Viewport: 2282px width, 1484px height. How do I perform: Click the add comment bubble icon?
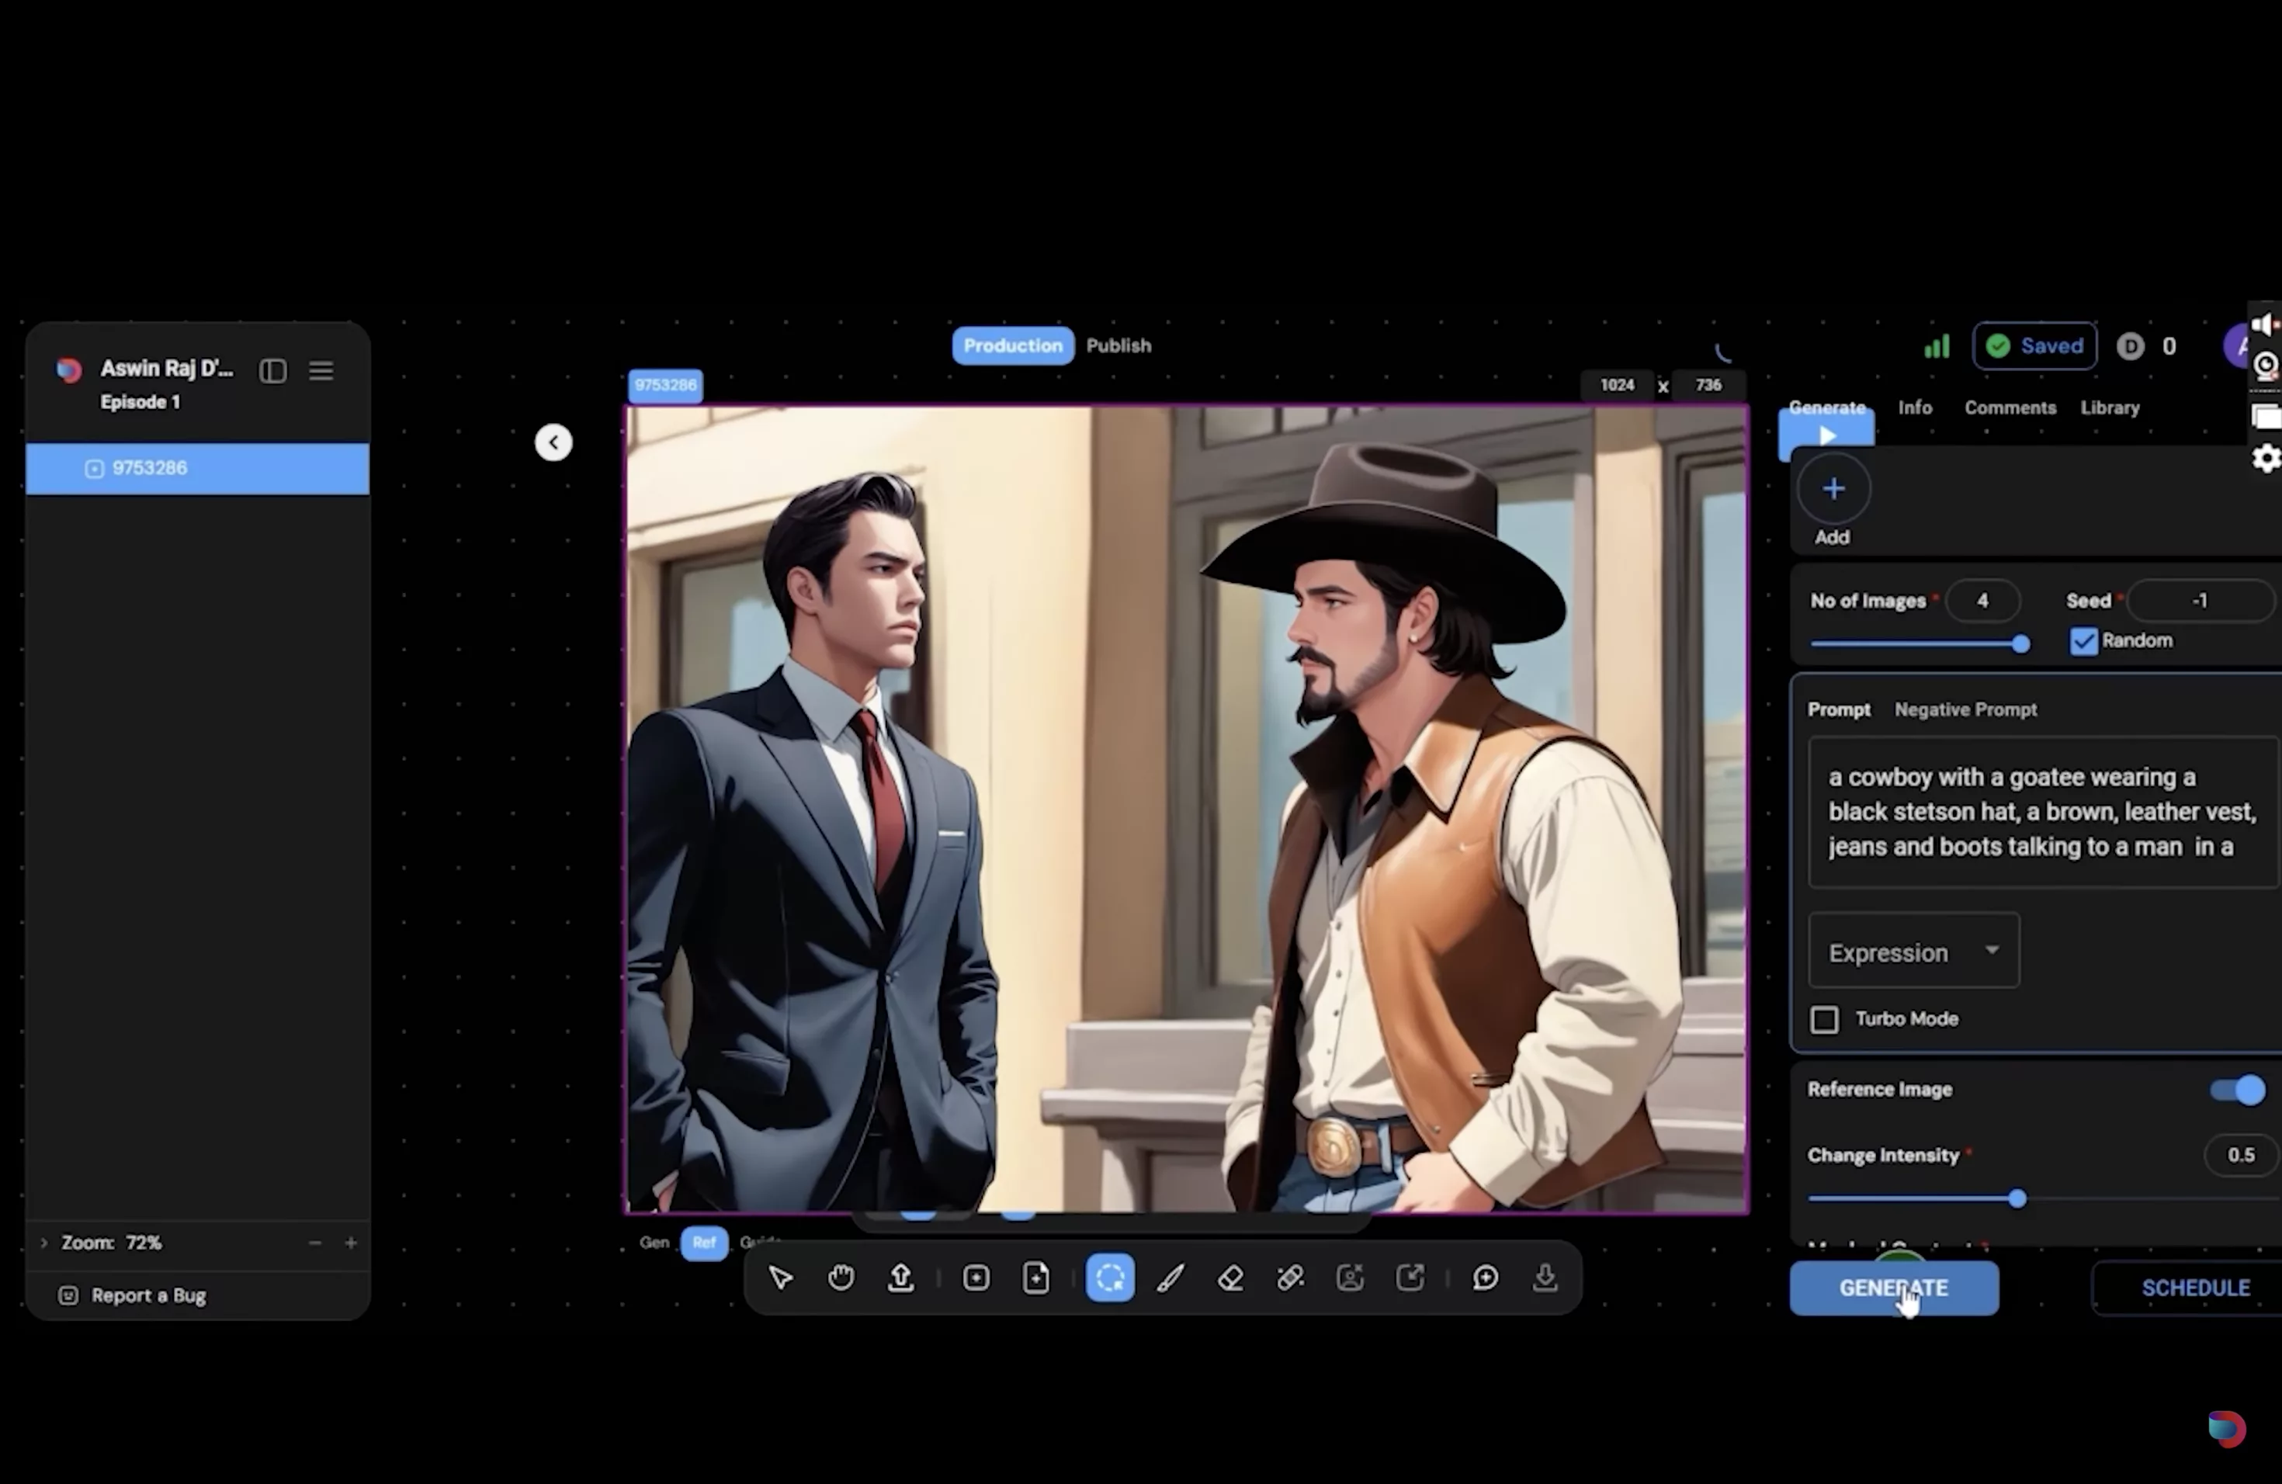(1485, 1278)
